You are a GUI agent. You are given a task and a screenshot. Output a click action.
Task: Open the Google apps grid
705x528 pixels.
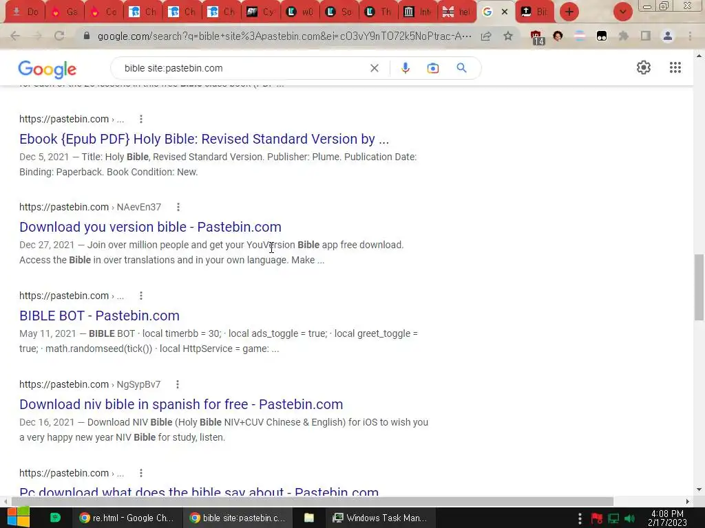pyautogui.click(x=675, y=67)
